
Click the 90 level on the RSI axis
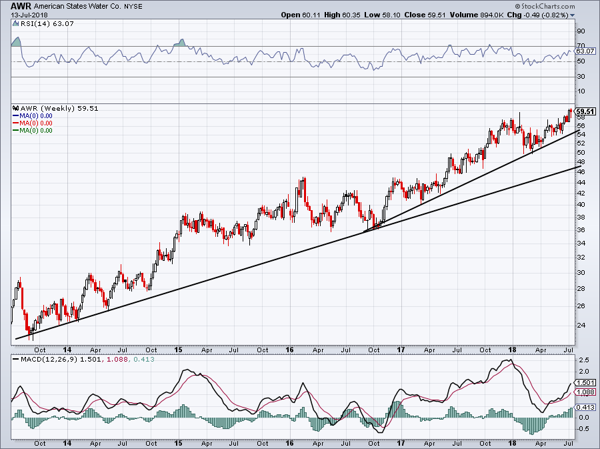(x=581, y=31)
